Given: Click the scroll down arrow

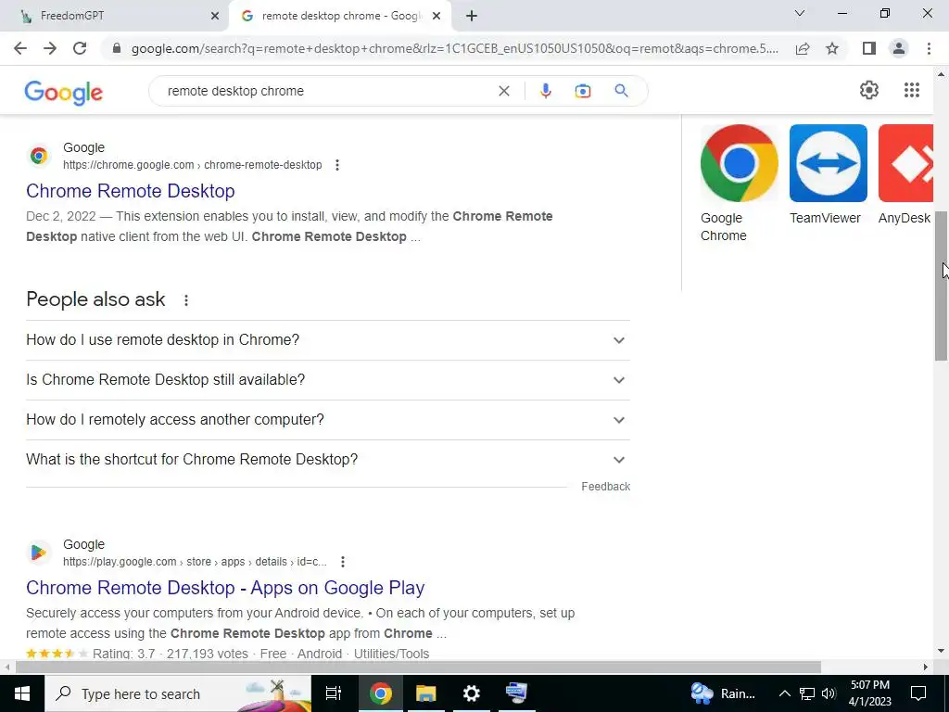Looking at the screenshot, I should tap(942, 652).
